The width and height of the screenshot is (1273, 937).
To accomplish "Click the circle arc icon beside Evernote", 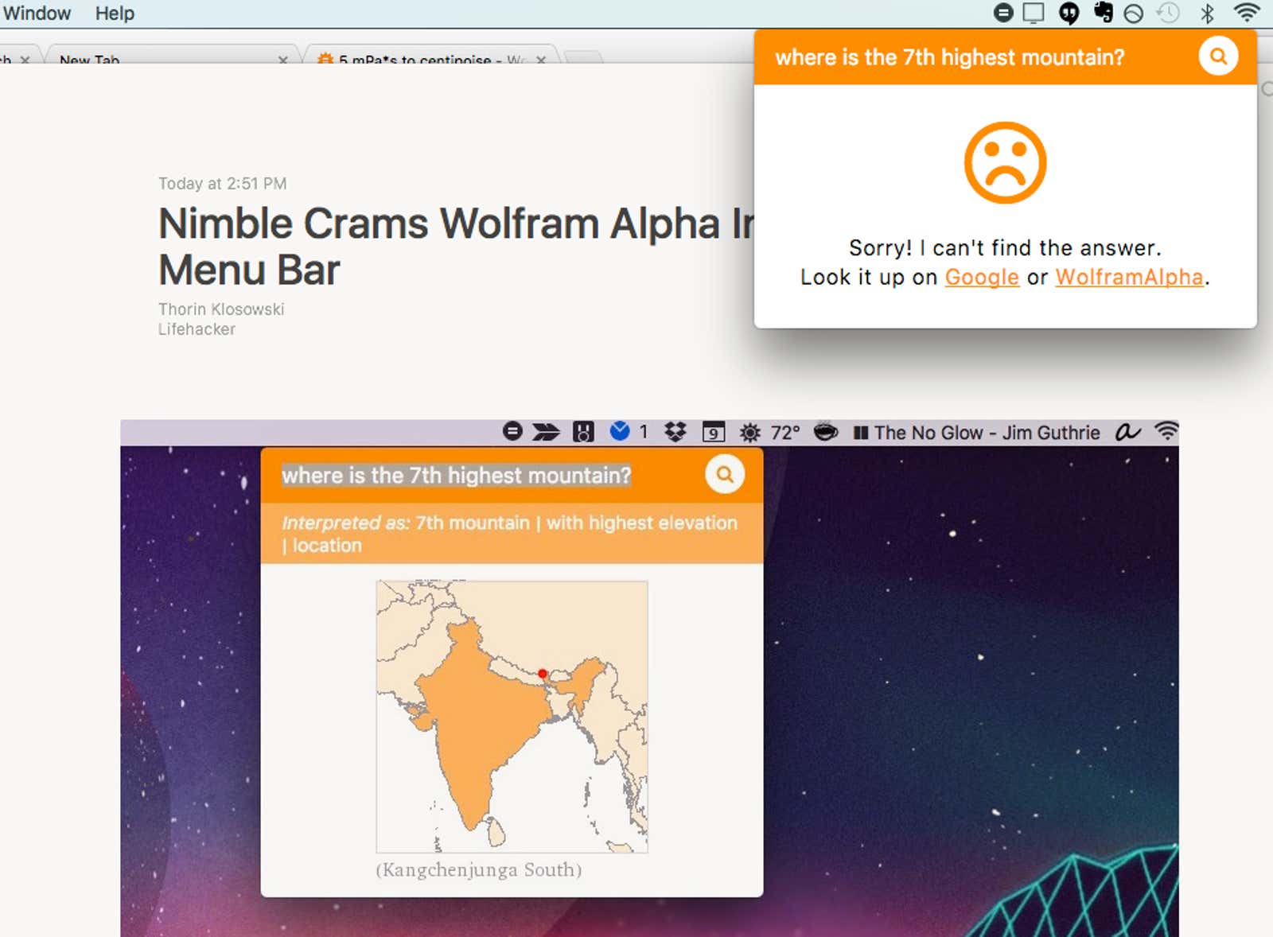I will 1134,14.
